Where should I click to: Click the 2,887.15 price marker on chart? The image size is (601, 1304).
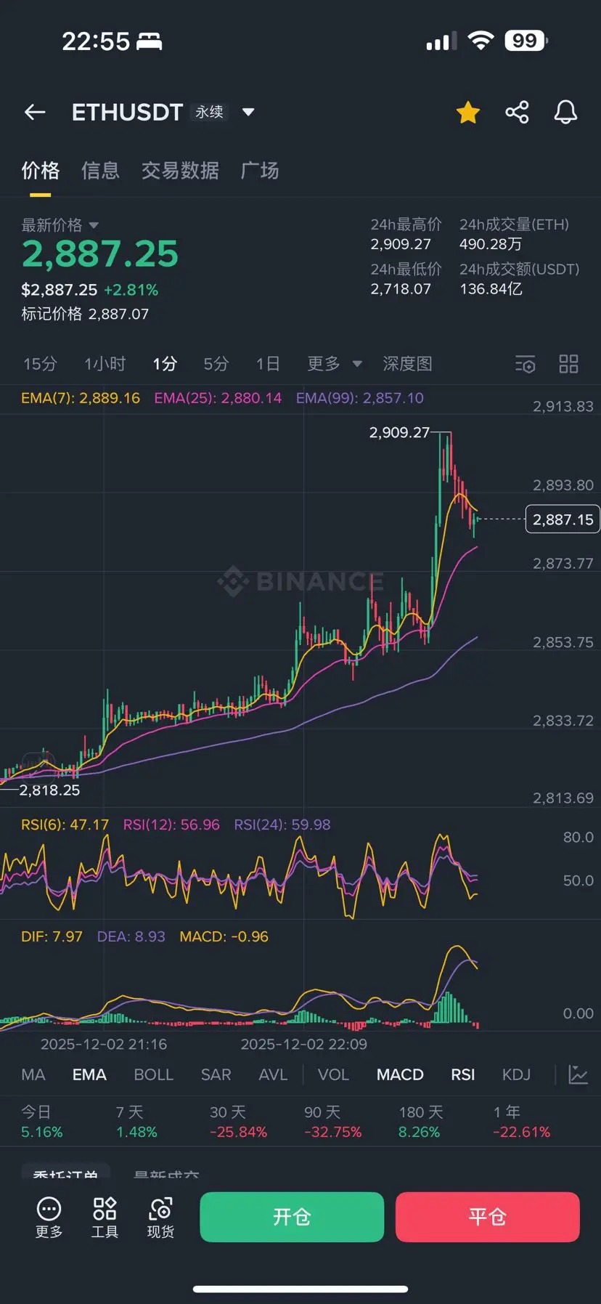point(563,519)
